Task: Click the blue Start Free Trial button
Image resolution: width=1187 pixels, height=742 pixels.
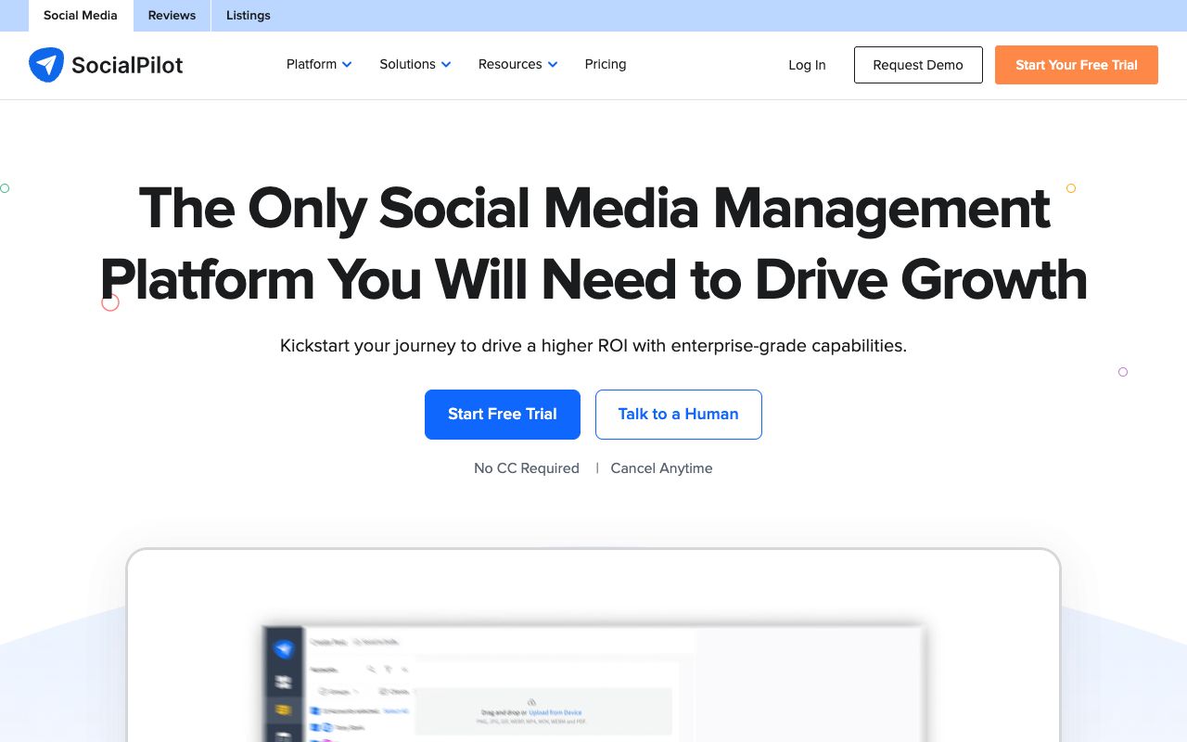Action: coord(503,415)
